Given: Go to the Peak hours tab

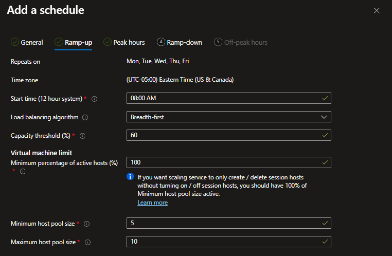Looking at the screenshot, I should [124, 42].
